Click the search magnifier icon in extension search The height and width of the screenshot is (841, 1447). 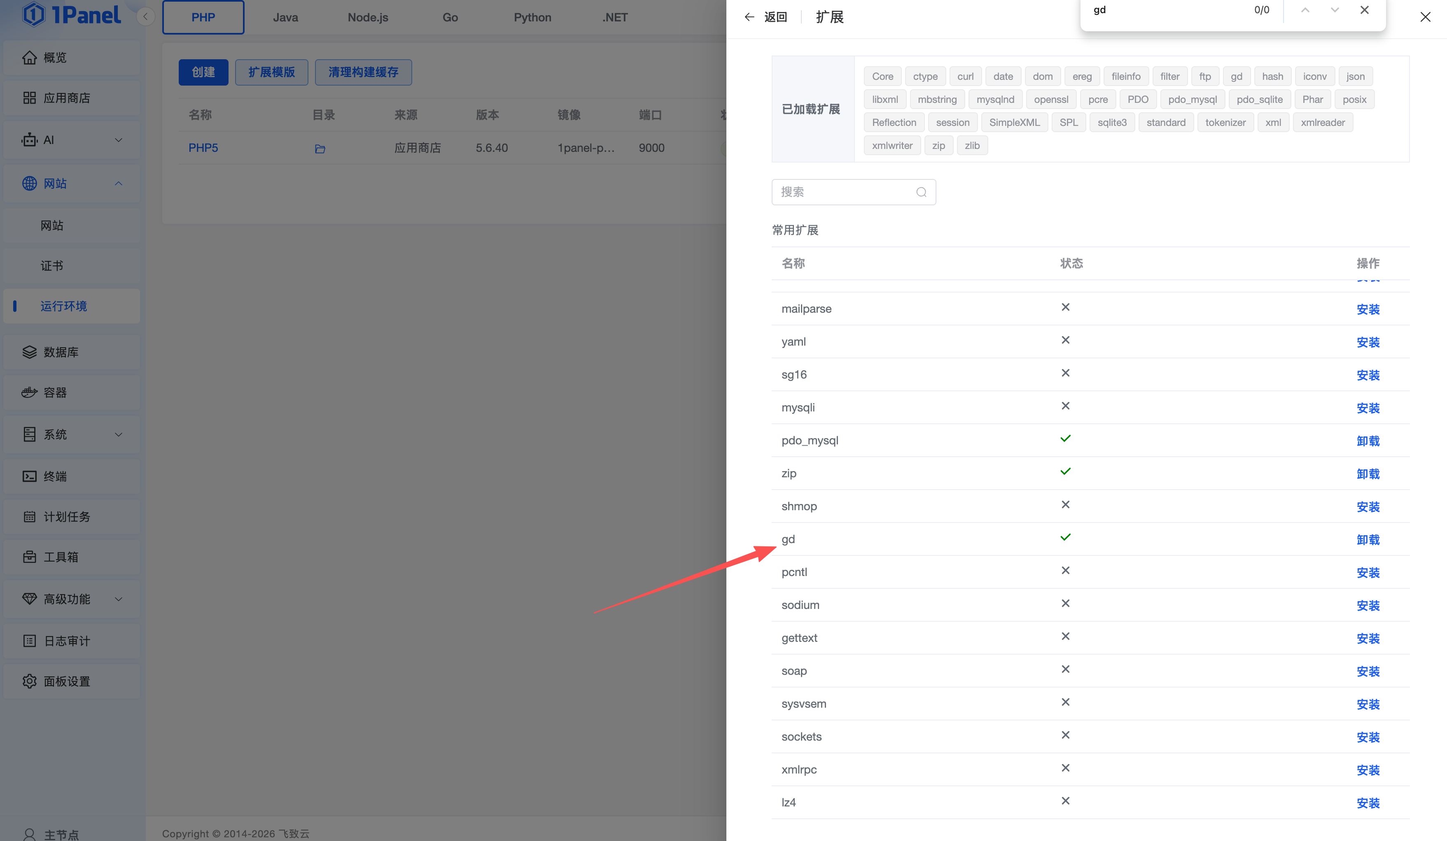coord(921,192)
